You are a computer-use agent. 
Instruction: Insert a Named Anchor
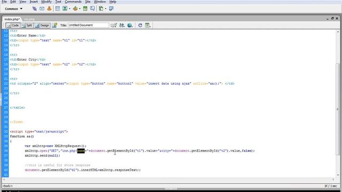[49, 9]
